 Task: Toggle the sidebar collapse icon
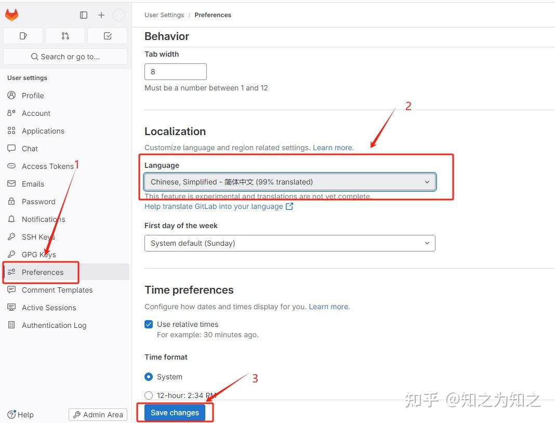tap(84, 15)
